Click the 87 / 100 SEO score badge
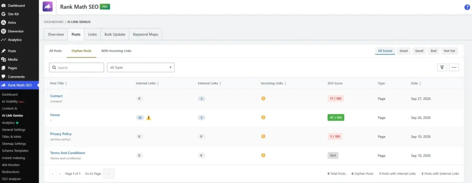 click(336, 118)
